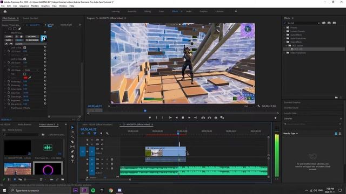The width and height of the screenshot is (346, 194).
Task: Create ellipse mask in Effect Controls
Action: [10, 29]
